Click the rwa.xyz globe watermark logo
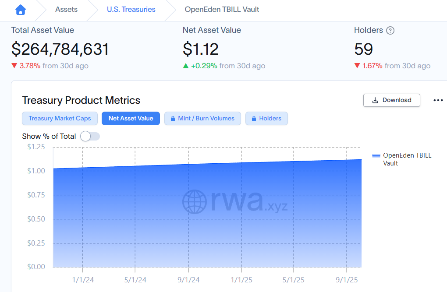The width and height of the screenshot is (447, 292). click(194, 201)
